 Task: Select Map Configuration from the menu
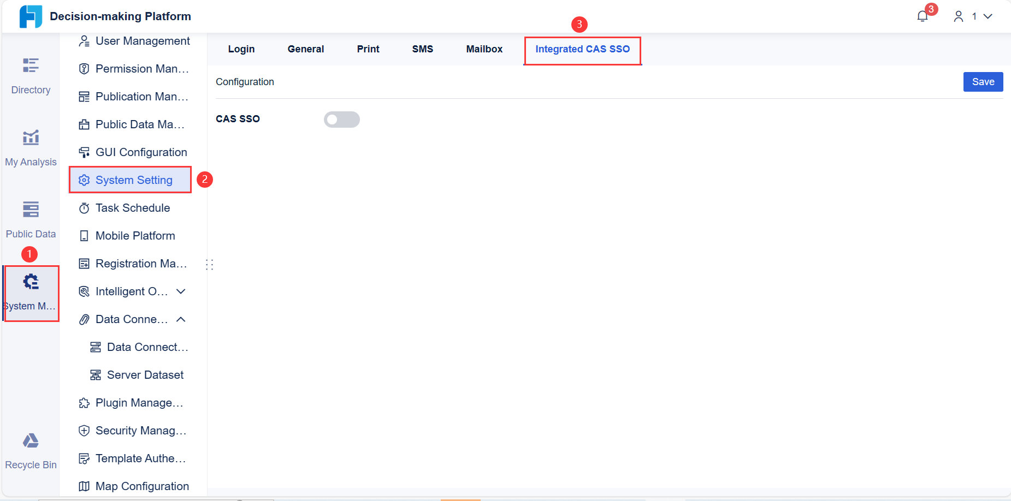click(x=141, y=486)
